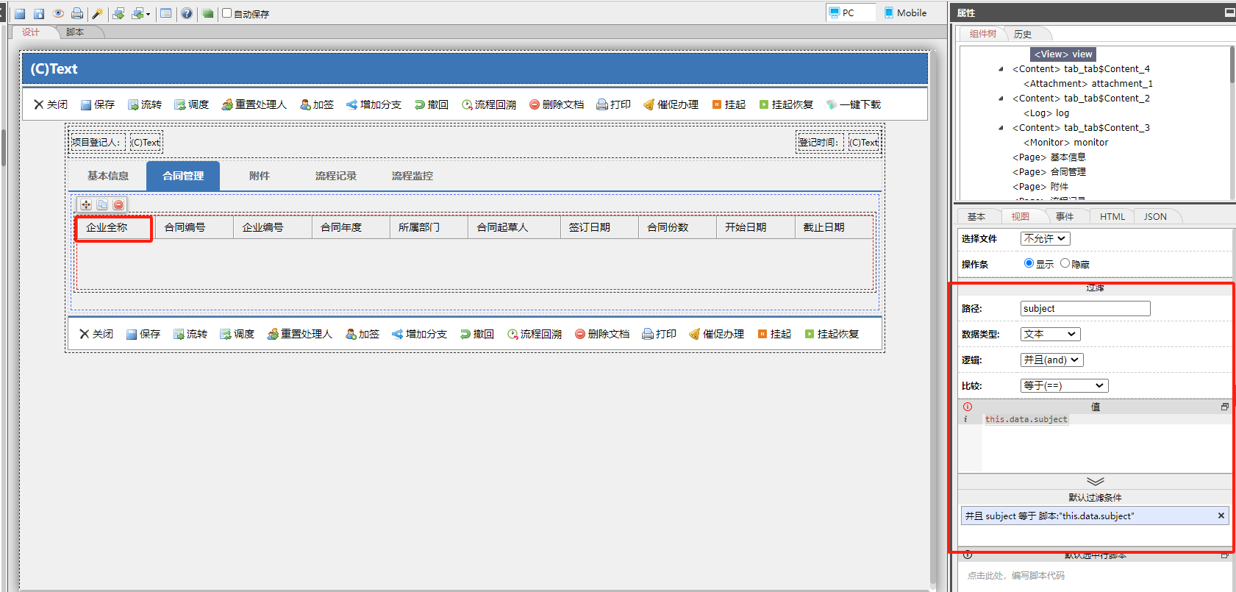
Task: Open the 比较 dropdown showing 等于(==)
Action: pos(1064,385)
